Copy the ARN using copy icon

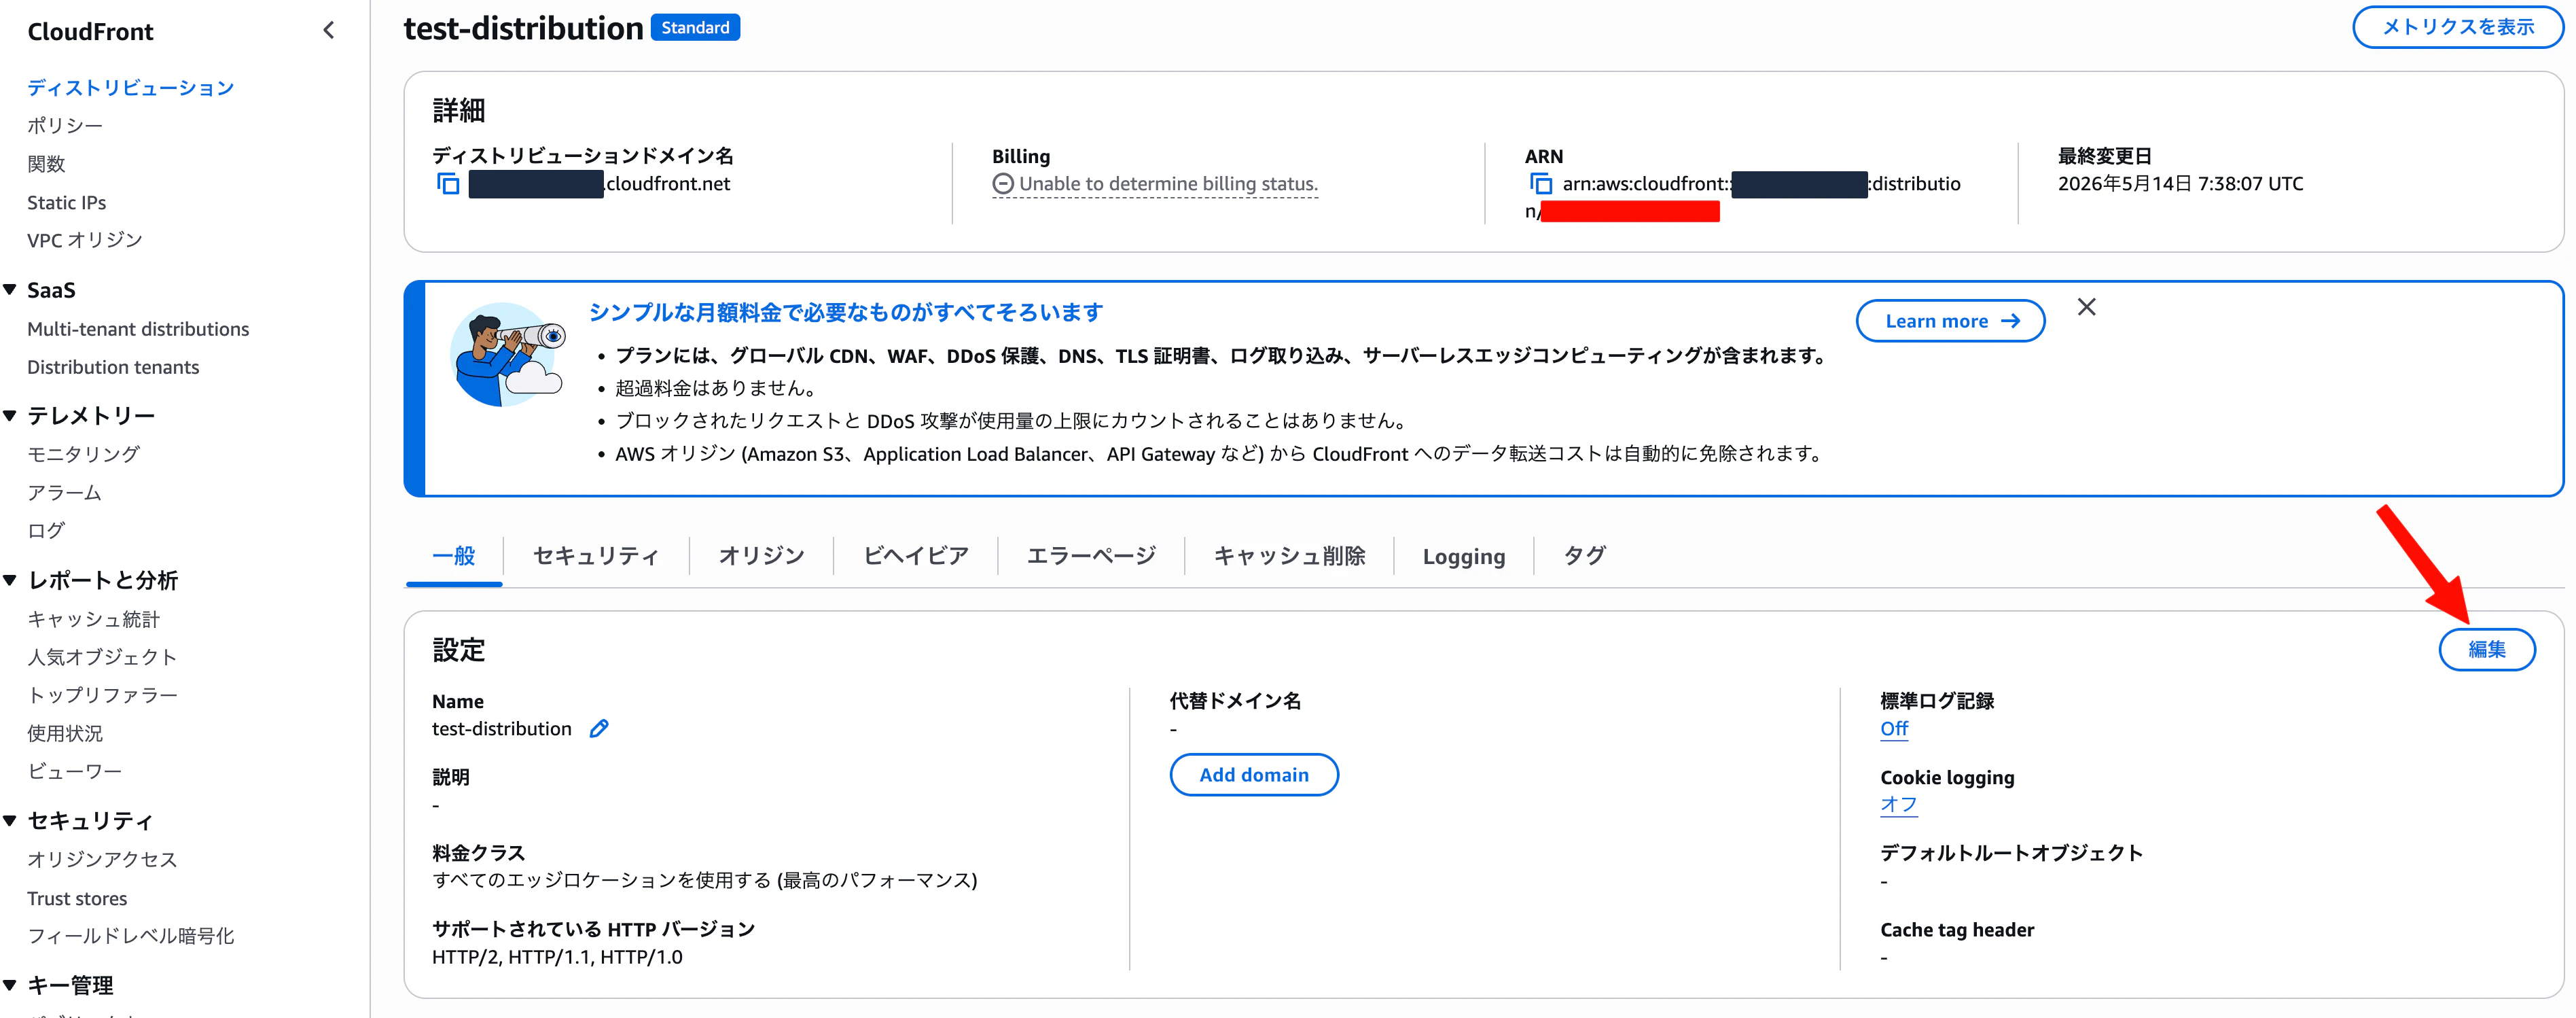point(1540,184)
